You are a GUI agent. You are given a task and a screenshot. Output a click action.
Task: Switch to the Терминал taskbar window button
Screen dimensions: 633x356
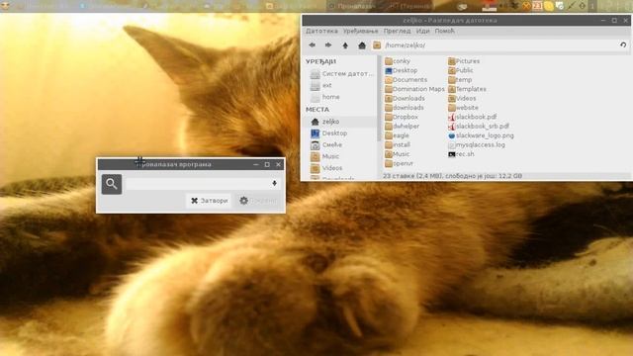(409, 6)
